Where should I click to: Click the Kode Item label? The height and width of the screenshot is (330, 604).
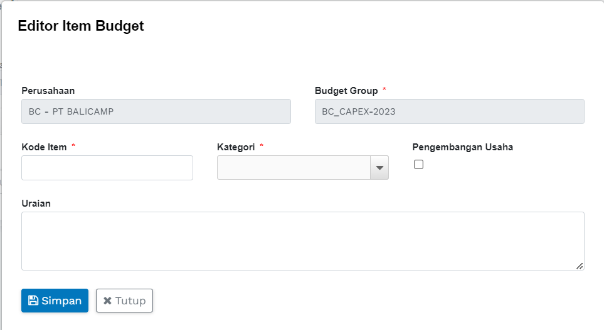pyautogui.click(x=44, y=147)
